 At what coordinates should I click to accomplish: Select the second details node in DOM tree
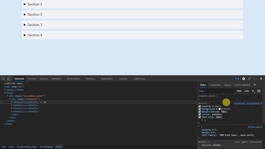(26, 105)
